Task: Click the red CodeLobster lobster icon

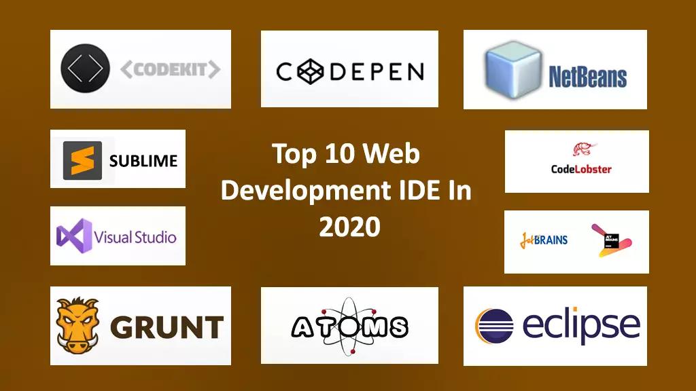Action: coord(582,150)
